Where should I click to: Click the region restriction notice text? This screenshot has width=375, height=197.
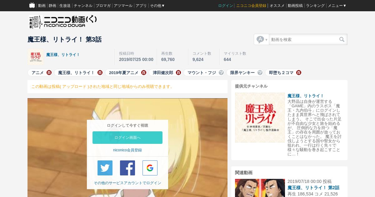tap(102, 87)
